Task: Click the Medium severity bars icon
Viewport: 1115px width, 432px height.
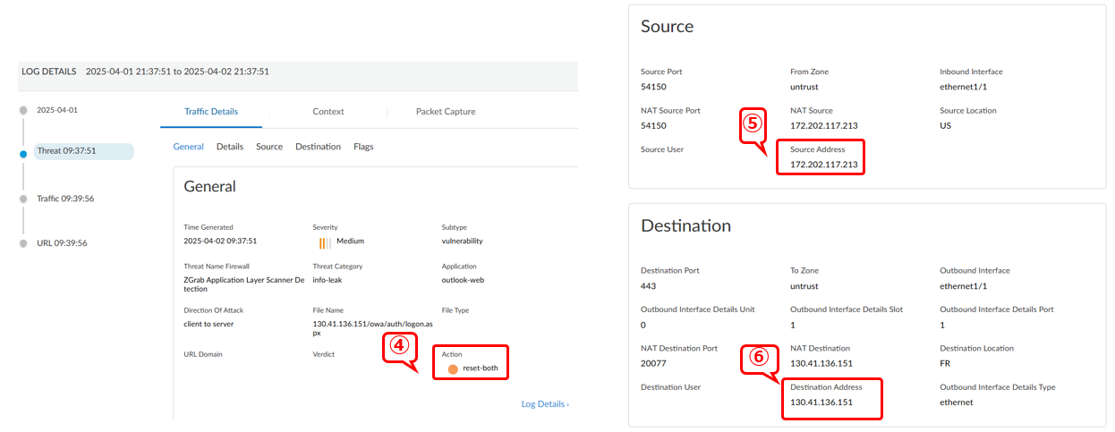Action: tap(325, 241)
